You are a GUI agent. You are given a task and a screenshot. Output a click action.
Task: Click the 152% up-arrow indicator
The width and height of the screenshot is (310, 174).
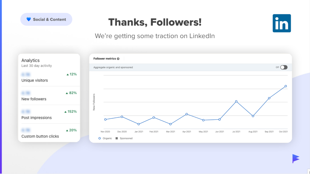[x=65, y=112]
